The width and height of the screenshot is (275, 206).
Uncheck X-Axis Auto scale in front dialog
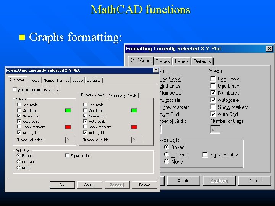(x=19, y=121)
